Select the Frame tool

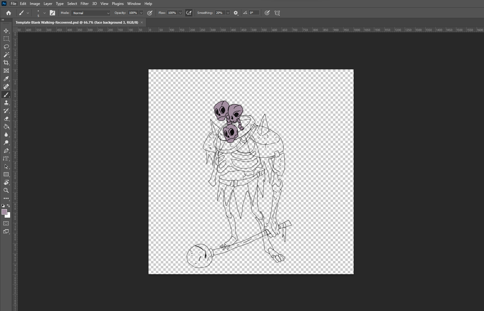tap(6, 71)
